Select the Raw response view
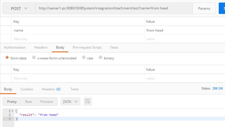Image resolution: width=225 pixels, height=127 pixels. coord(28,101)
